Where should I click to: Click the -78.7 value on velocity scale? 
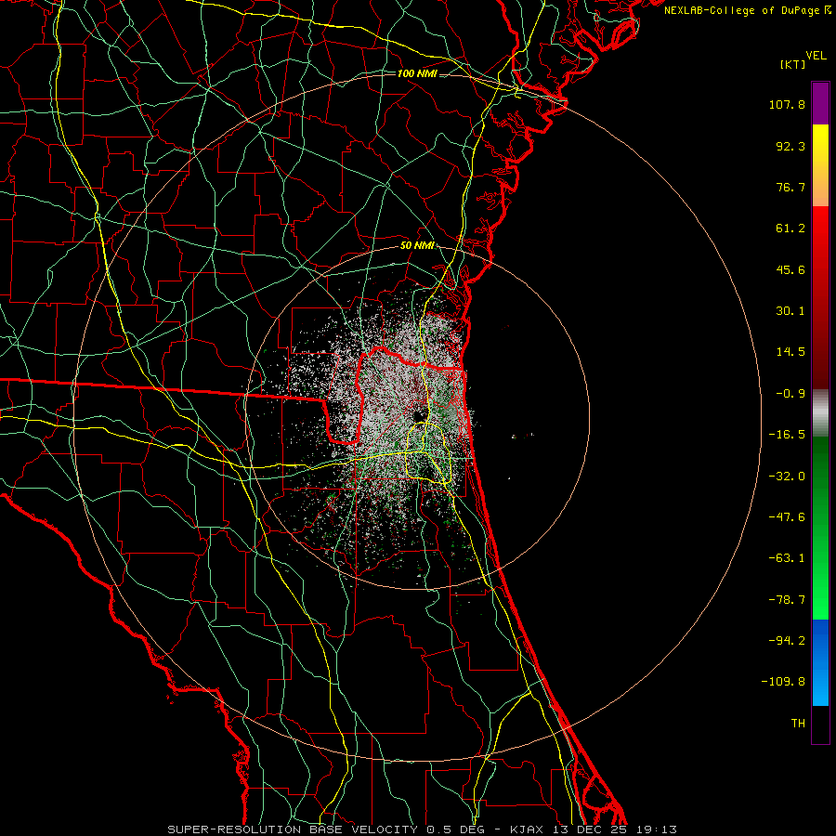(787, 600)
